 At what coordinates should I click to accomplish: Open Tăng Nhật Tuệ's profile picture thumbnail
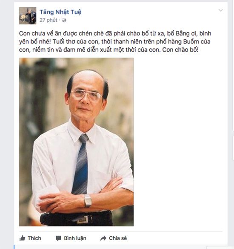point(28,16)
